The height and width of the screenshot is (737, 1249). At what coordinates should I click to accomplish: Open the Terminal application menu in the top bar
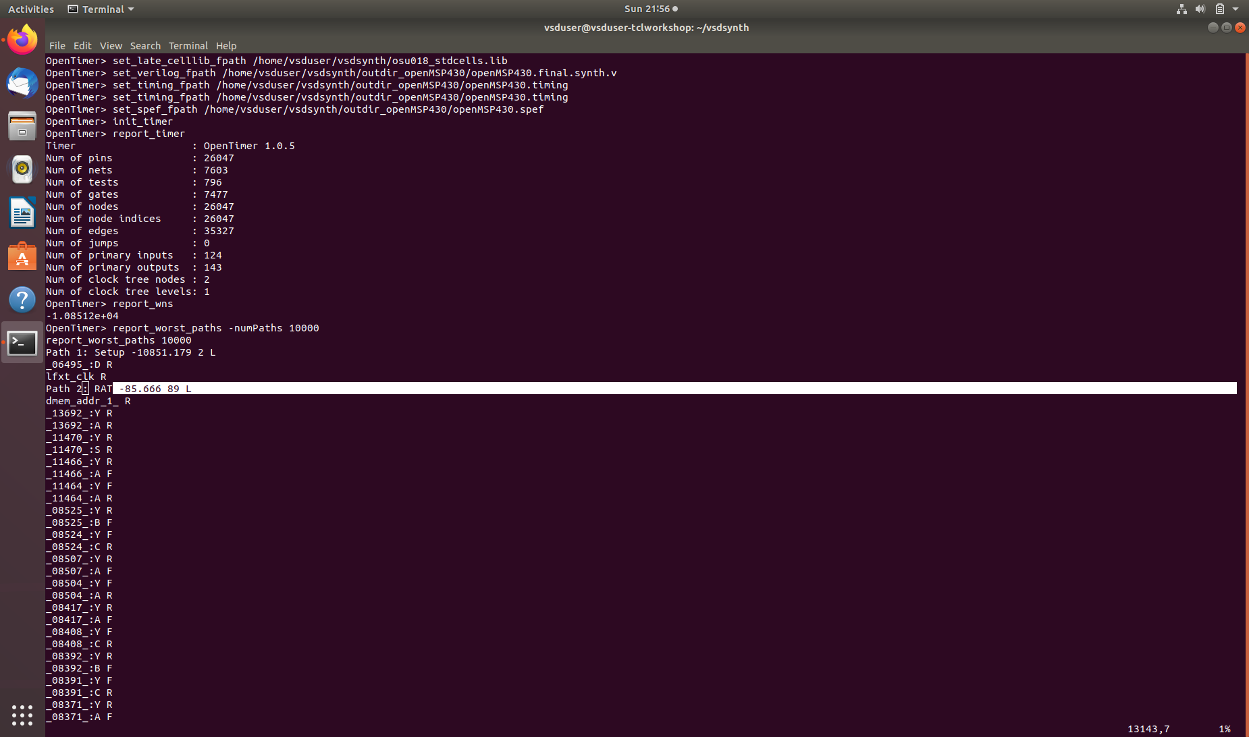[x=100, y=9]
